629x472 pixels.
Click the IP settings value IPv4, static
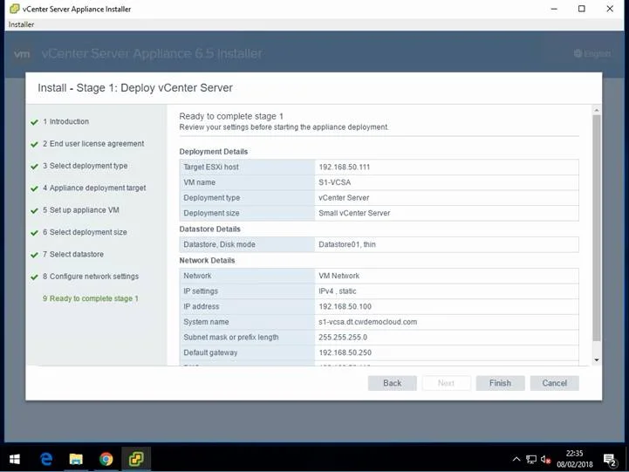pyautogui.click(x=338, y=291)
